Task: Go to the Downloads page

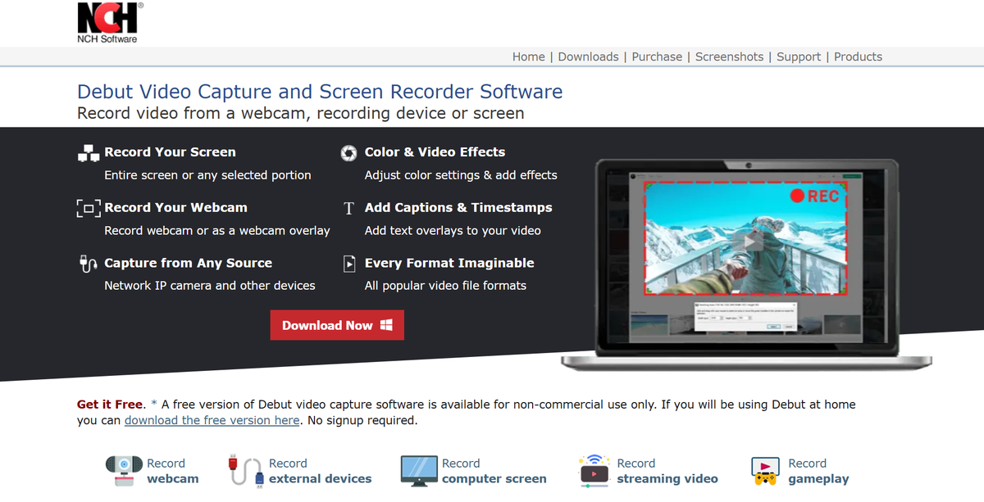Action: 589,57
